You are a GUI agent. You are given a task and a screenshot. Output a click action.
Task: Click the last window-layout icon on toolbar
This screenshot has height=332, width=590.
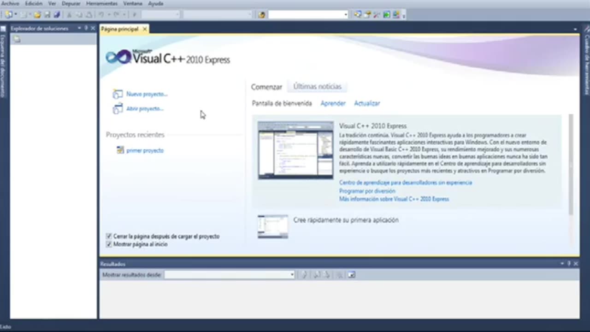(396, 14)
